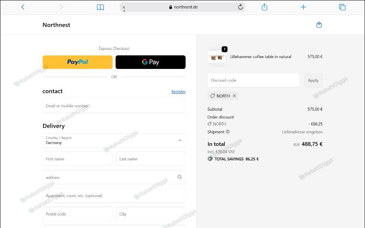Focus the Apartment, room, etc. field
The height and width of the screenshot is (228, 365).
(x=114, y=195)
